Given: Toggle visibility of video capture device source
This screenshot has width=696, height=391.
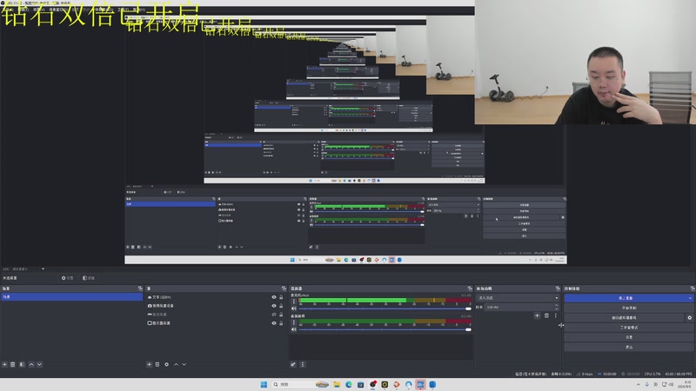Looking at the screenshot, I should 274,306.
